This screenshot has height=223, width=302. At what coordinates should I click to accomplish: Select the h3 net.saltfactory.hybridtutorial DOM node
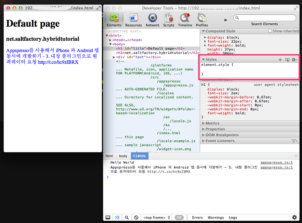[157, 53]
